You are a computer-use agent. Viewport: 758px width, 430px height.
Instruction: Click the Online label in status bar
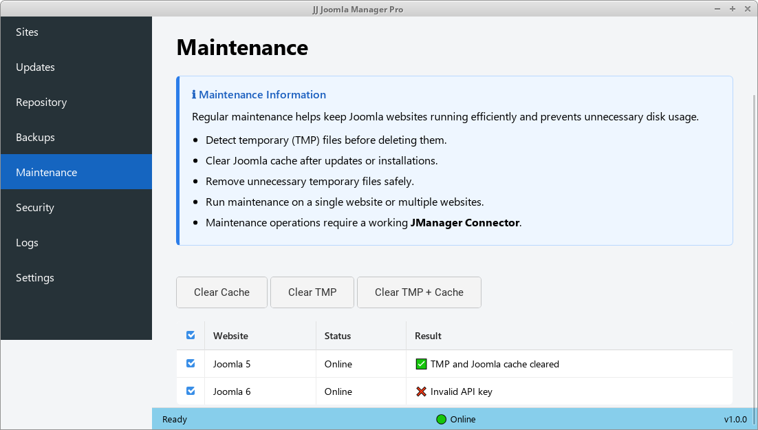tap(463, 420)
